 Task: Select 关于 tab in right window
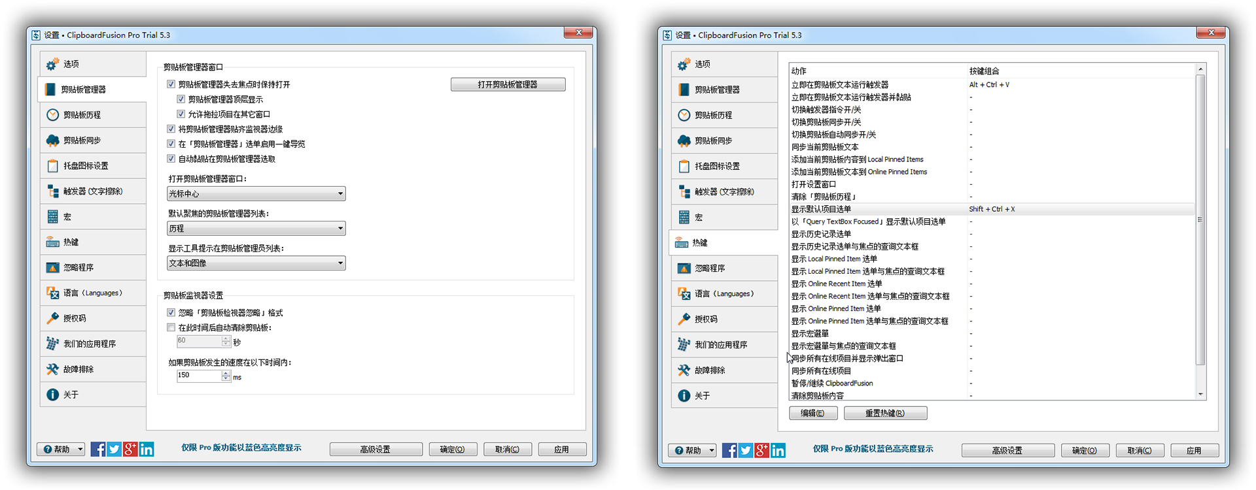tap(724, 396)
